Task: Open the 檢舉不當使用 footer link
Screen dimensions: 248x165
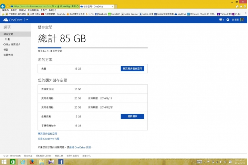Action: (x=73, y=156)
